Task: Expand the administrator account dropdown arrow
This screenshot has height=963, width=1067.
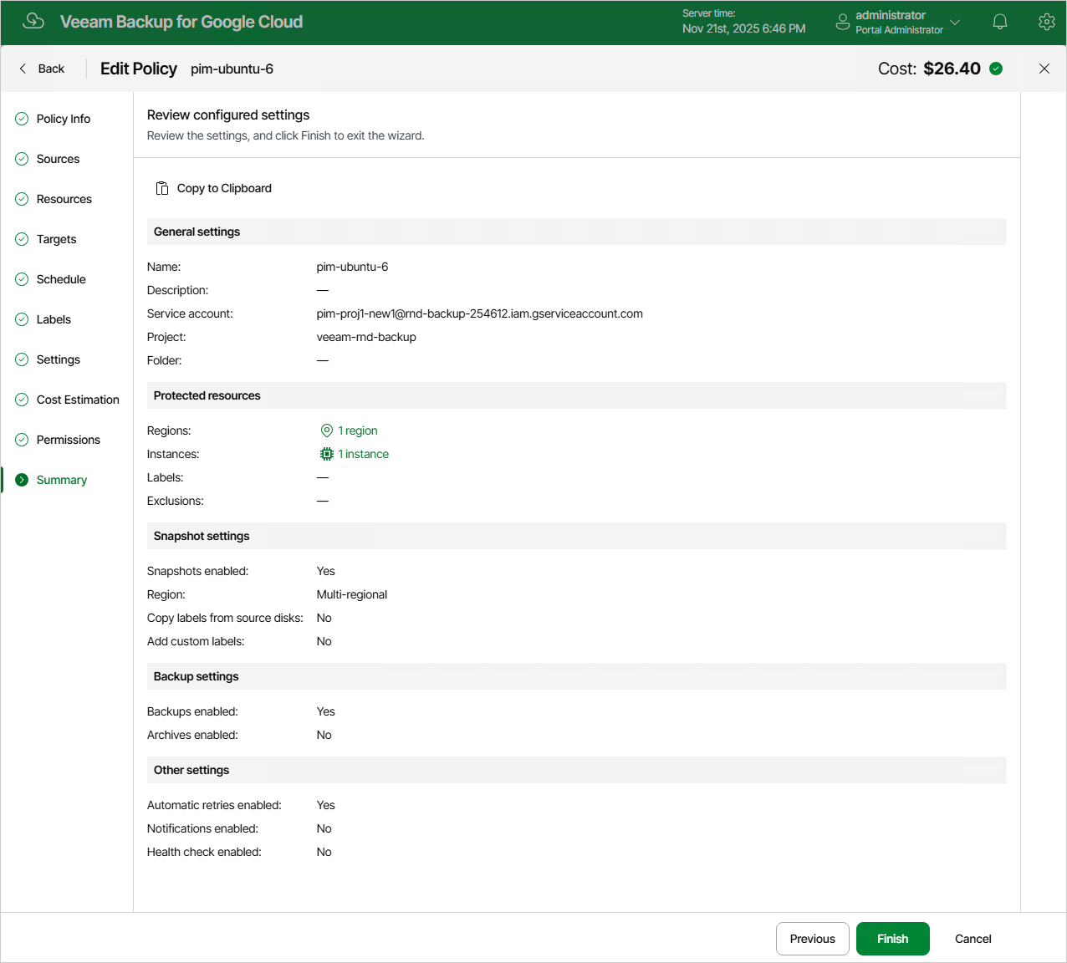Action: point(955,23)
